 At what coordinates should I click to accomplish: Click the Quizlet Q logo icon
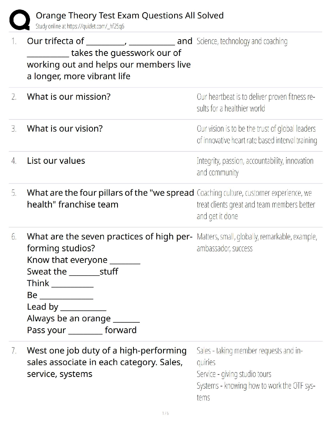(19, 20)
